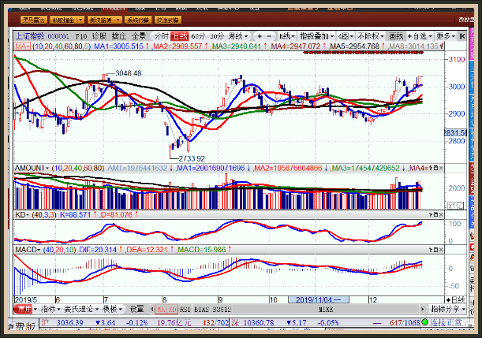This screenshot has height=338, width=482.
Task: Click the MA5=2954.768 value label
Action: pyautogui.click(x=354, y=46)
